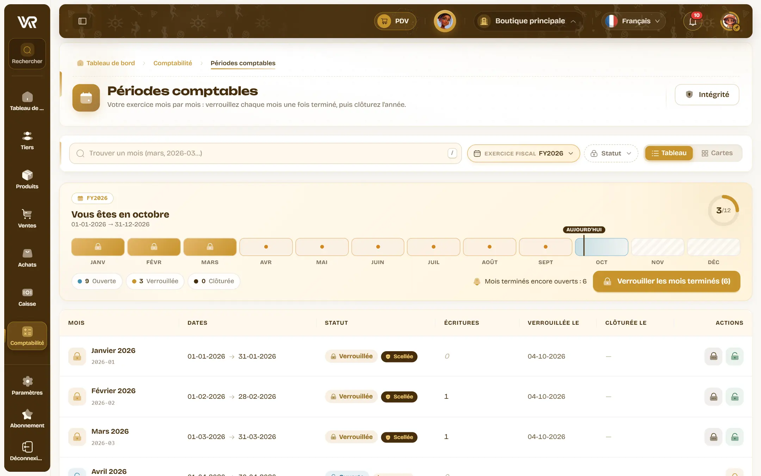Open the notifications bell
The image size is (761, 476).
click(x=693, y=21)
